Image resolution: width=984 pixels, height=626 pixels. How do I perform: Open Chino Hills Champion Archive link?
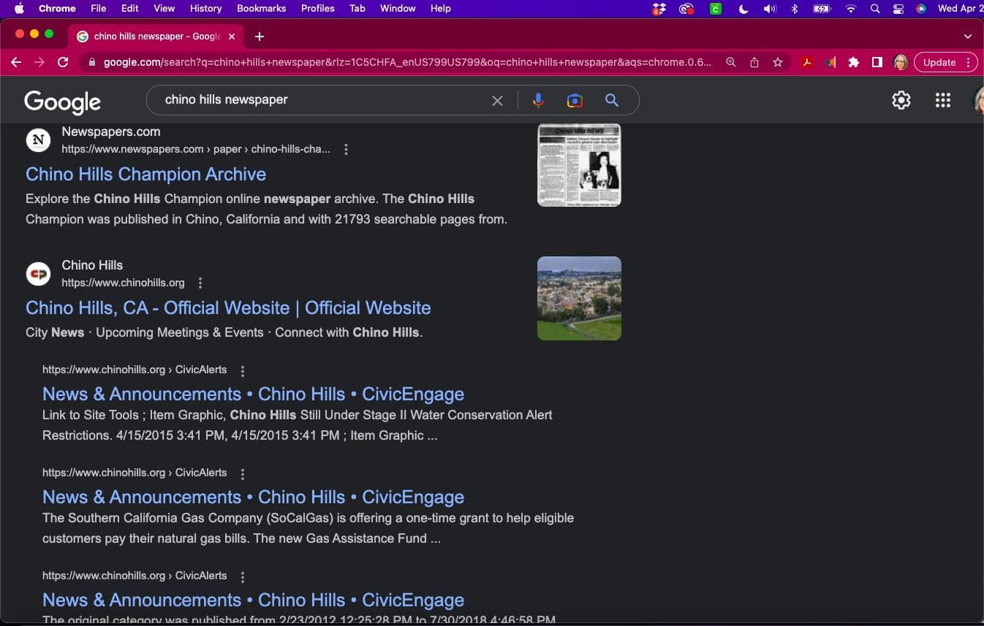tap(145, 175)
